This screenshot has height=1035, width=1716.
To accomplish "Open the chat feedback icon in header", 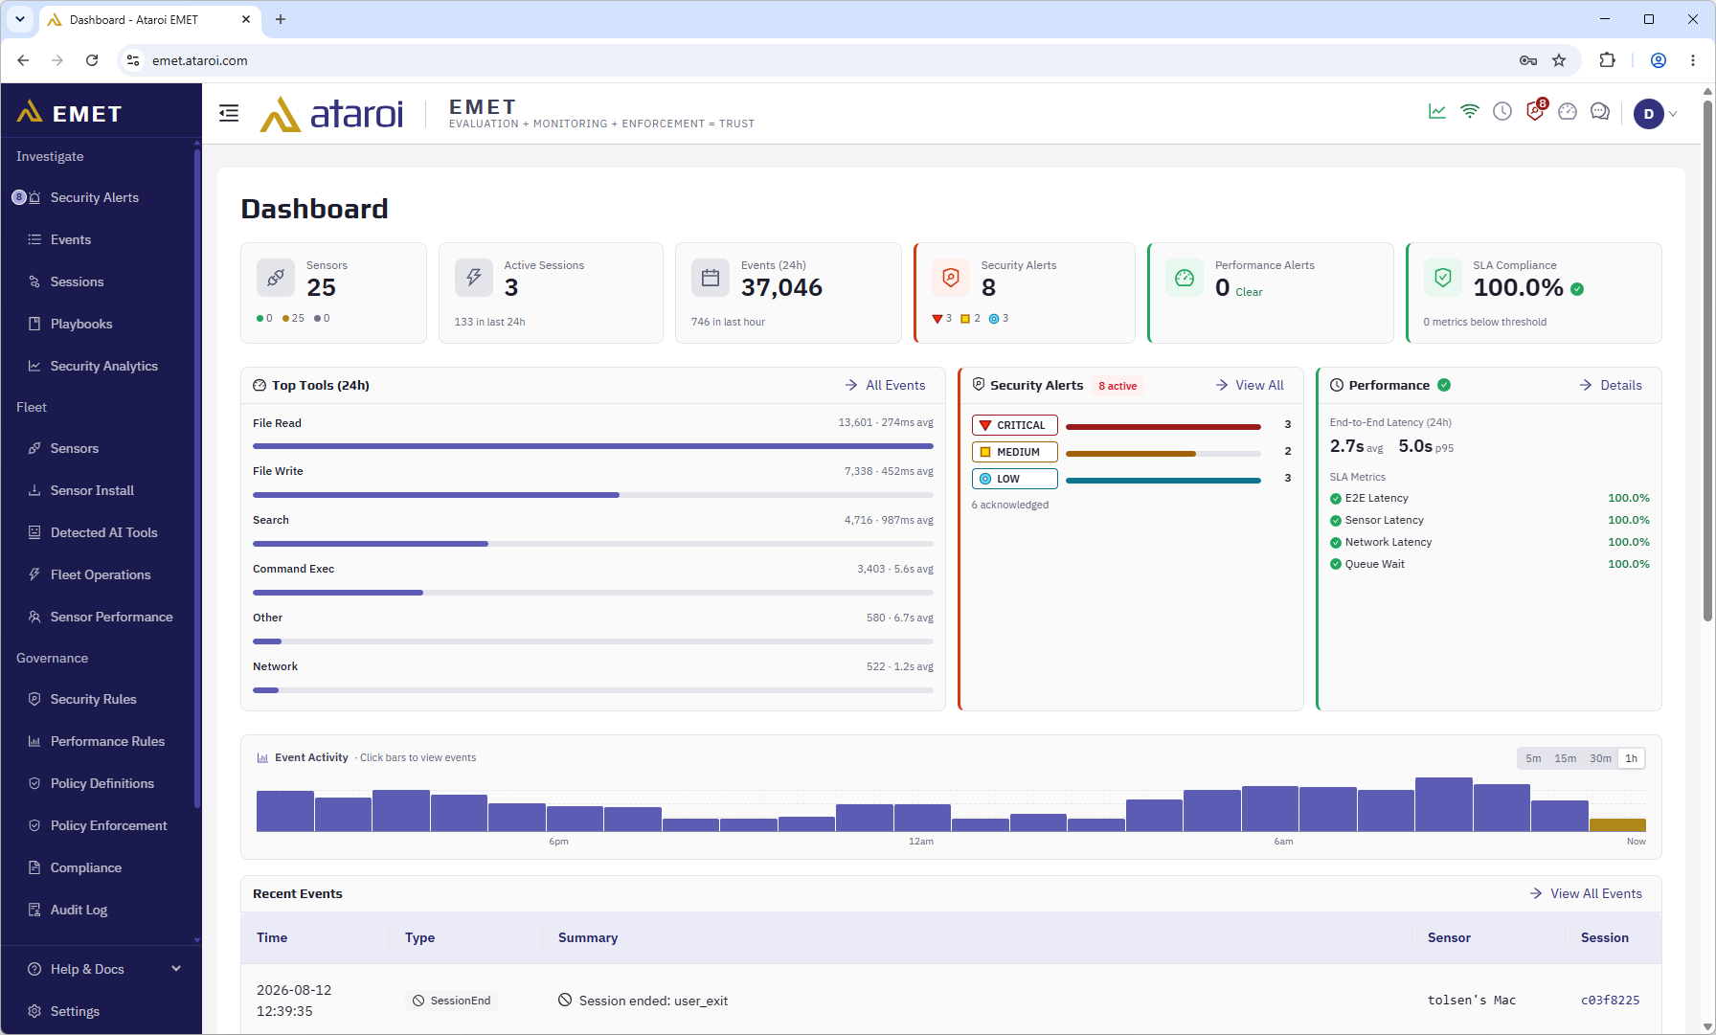I will click(1600, 112).
